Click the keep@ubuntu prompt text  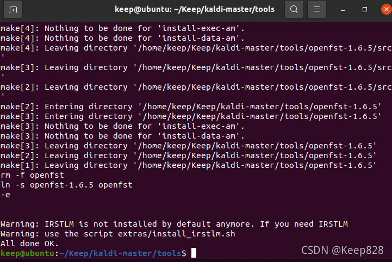pos(28,253)
